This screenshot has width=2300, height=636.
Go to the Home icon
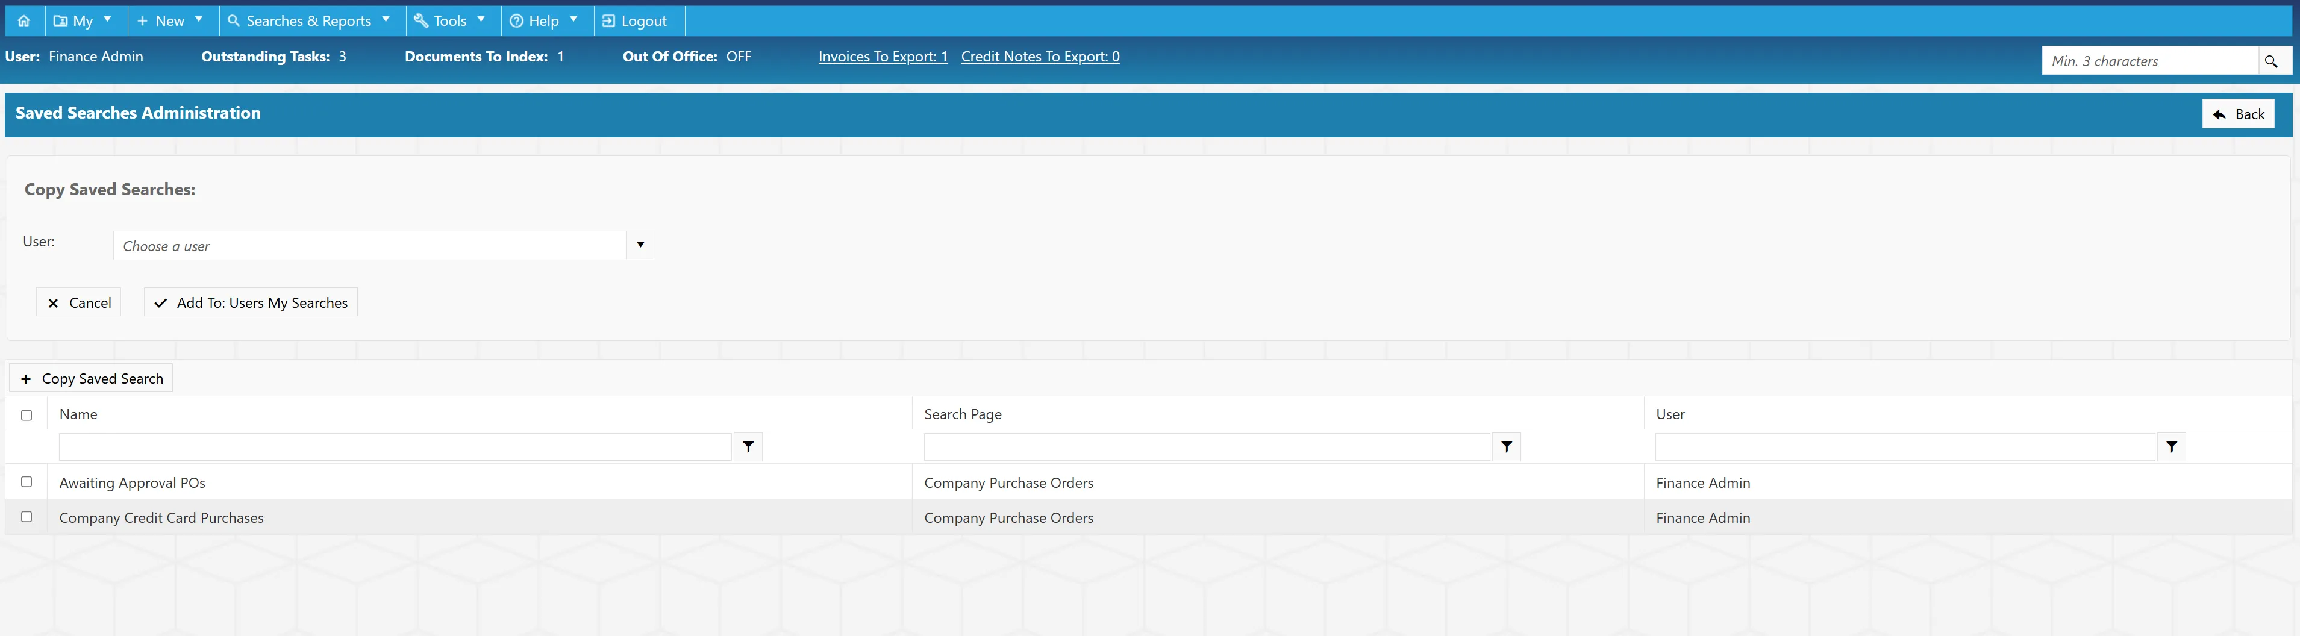click(x=24, y=20)
